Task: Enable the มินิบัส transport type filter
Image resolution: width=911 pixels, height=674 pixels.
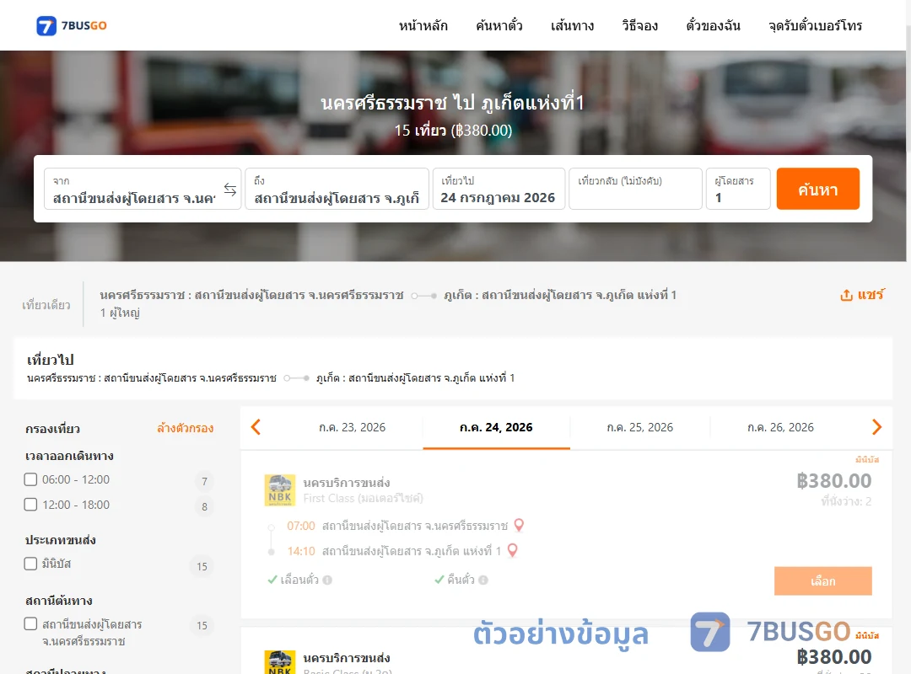Action: 31,564
